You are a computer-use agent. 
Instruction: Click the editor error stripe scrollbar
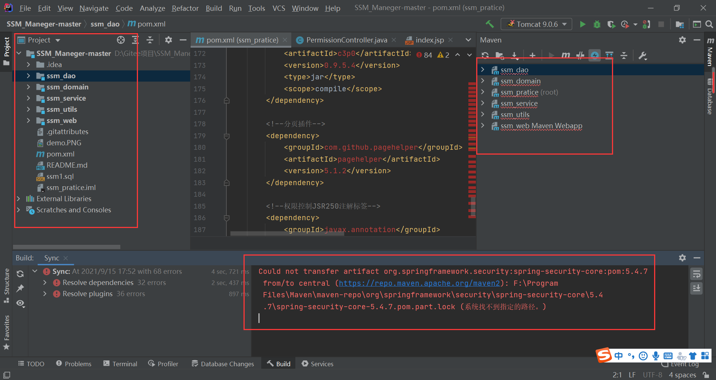click(472, 149)
